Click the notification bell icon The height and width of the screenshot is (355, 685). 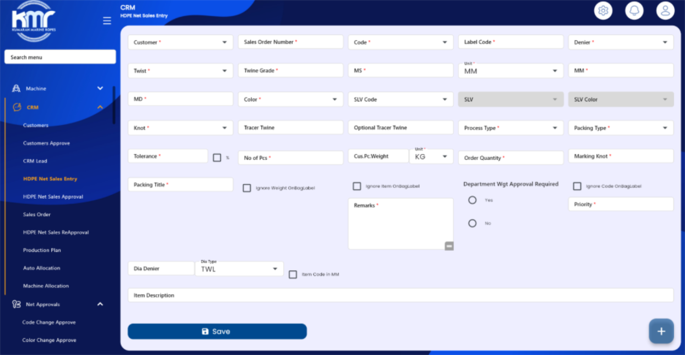634,11
